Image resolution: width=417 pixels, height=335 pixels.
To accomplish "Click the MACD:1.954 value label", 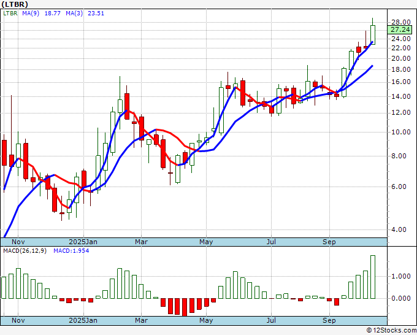I will [71, 251].
